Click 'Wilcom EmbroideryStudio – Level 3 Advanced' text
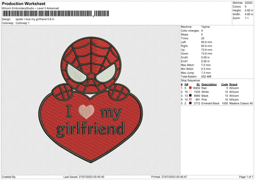Image resolution: width=255 pixels, height=180 pixels. [30, 8]
